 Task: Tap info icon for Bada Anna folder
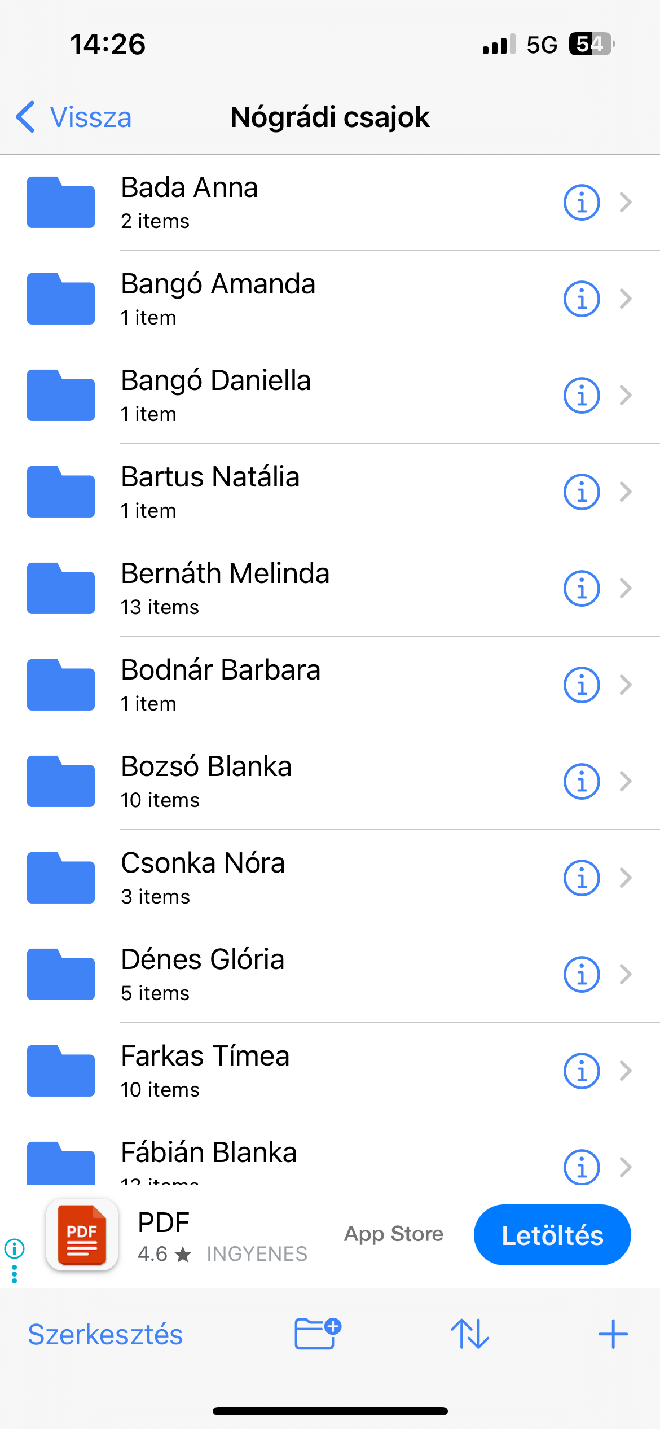[581, 202]
